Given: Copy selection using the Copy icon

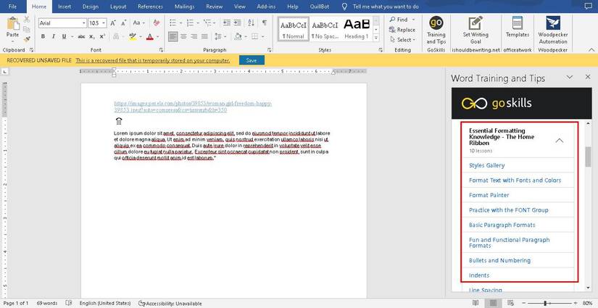Looking at the screenshot, I should coord(27,30).
